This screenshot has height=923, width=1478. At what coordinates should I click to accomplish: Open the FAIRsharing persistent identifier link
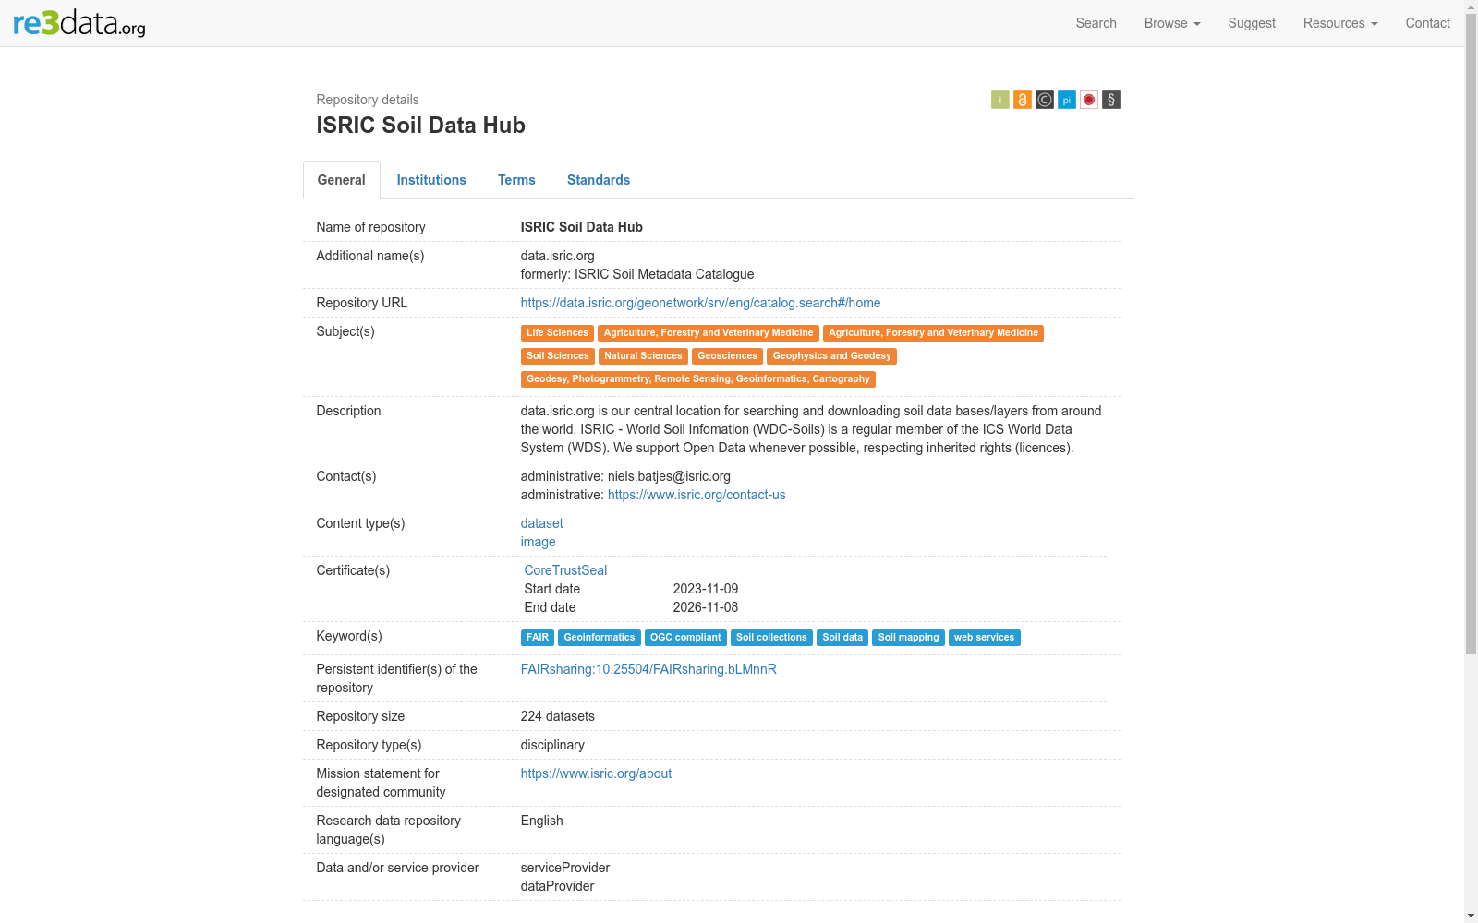point(648,669)
